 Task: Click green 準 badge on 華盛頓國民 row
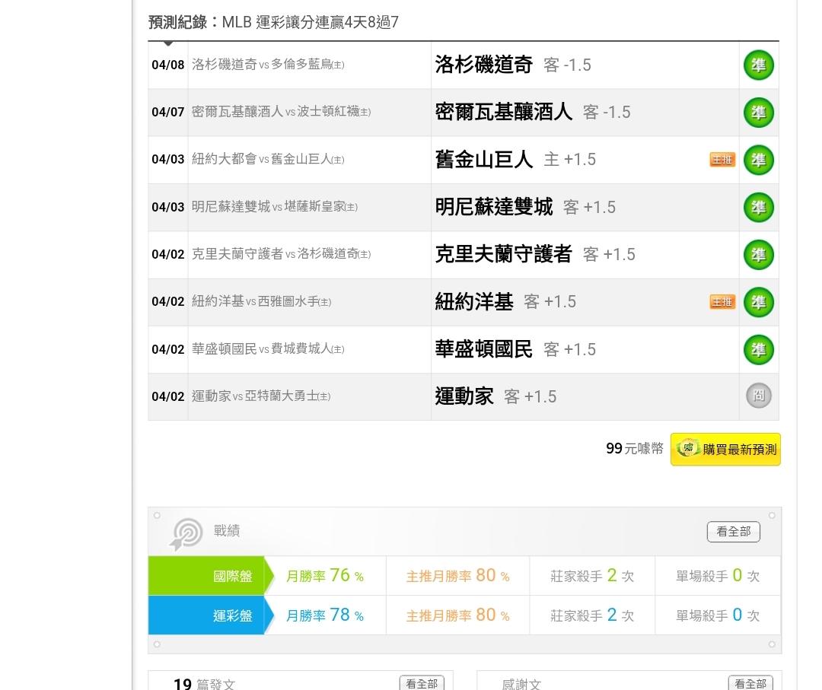point(758,350)
